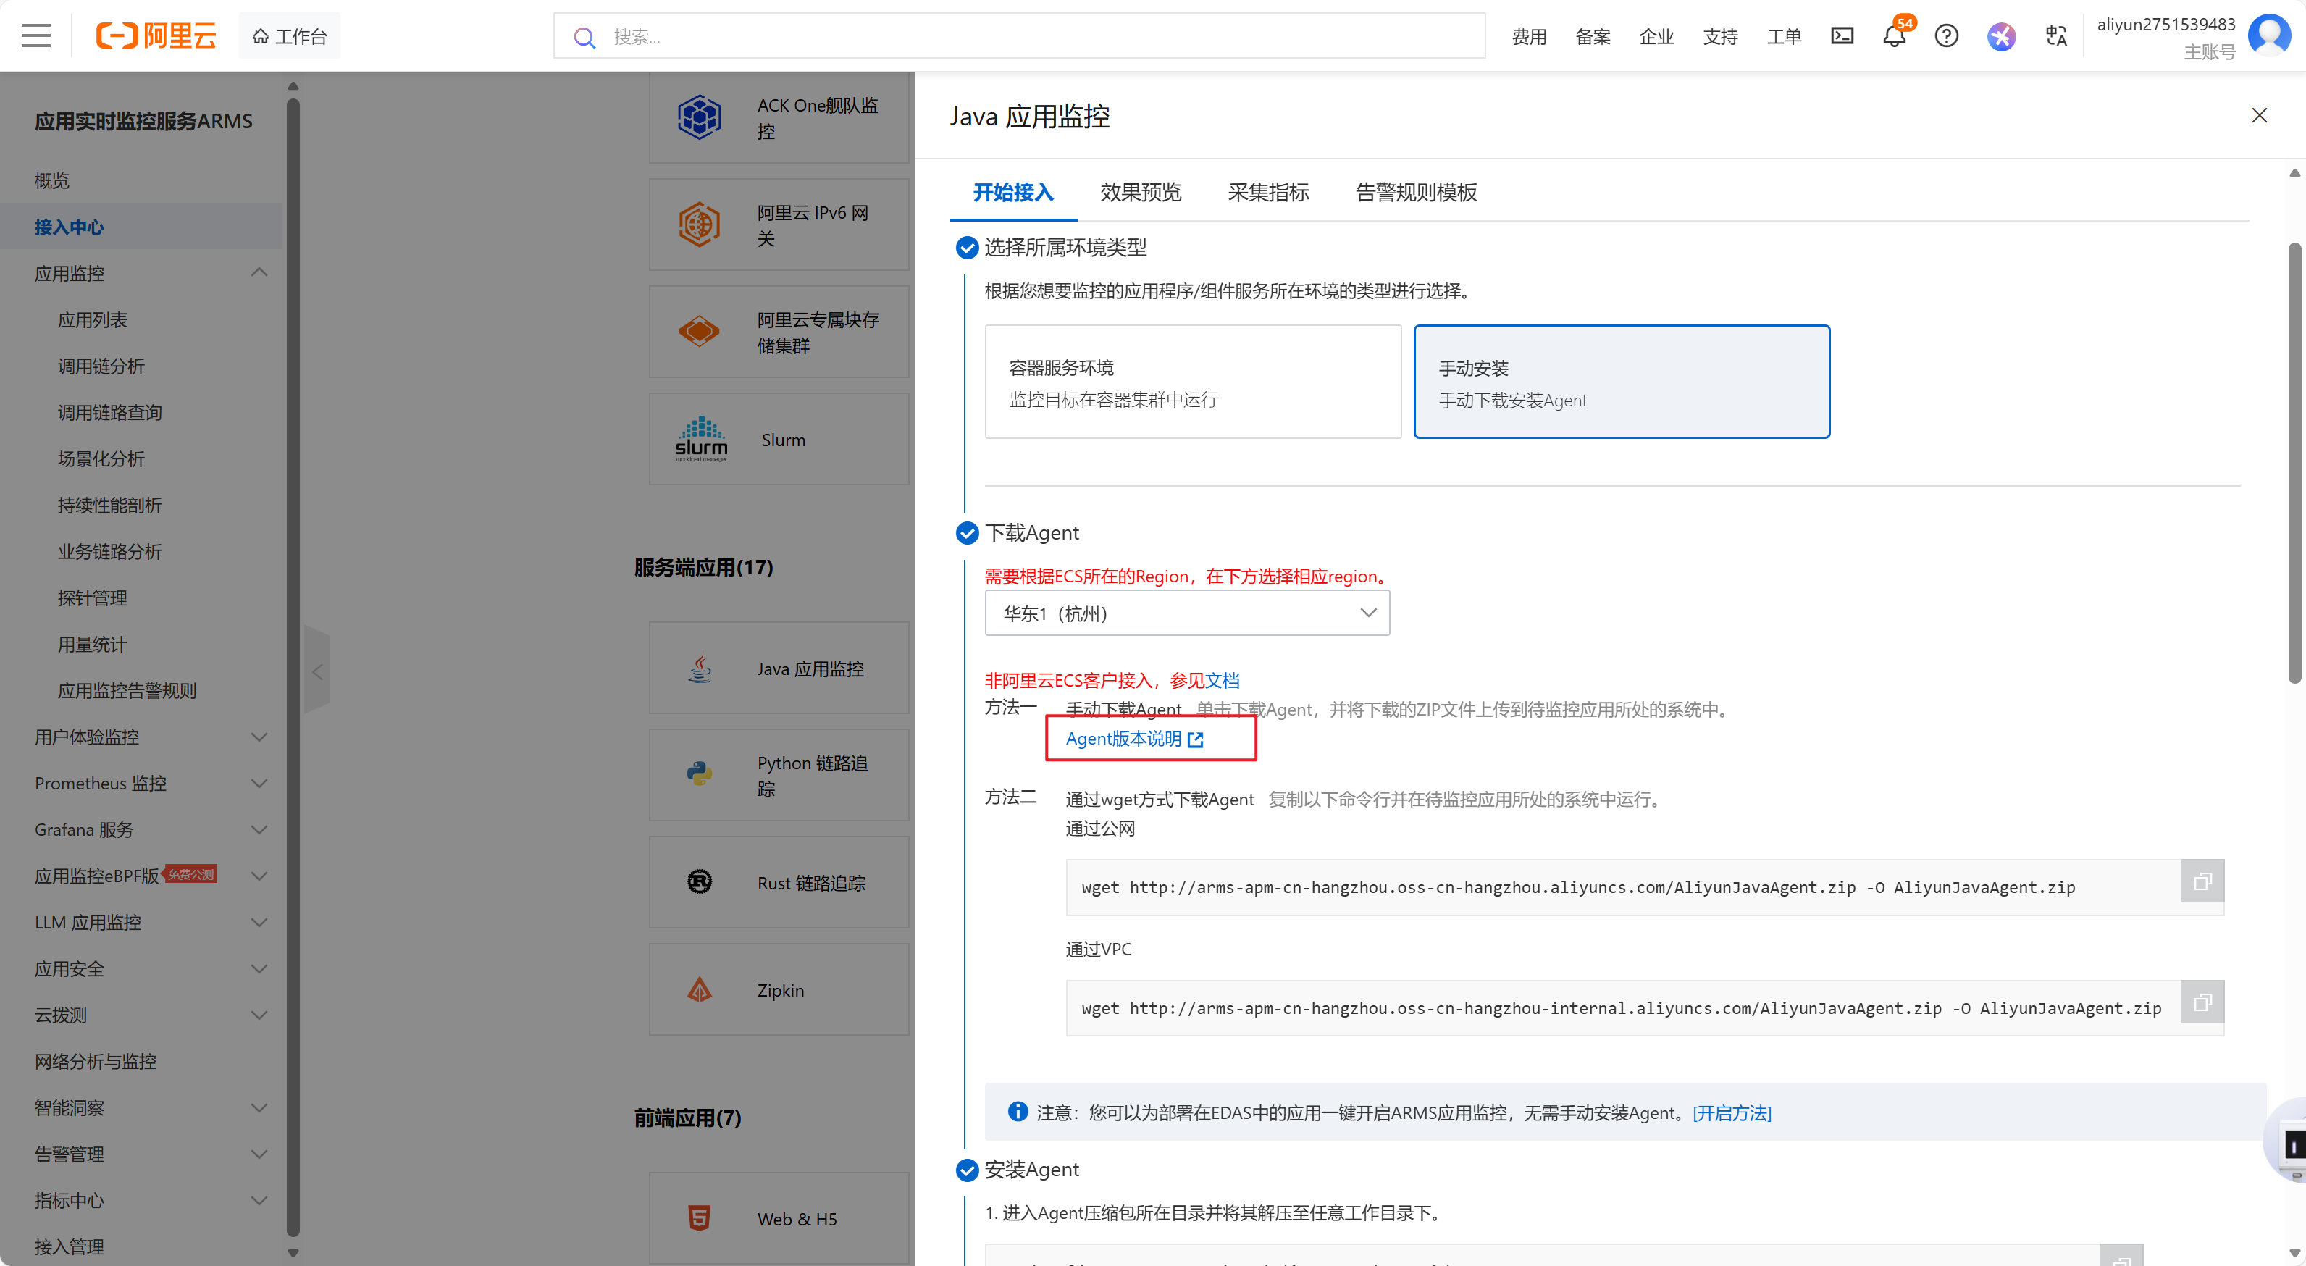
Task: Click the 下载Agent step checkmark
Action: 967,533
